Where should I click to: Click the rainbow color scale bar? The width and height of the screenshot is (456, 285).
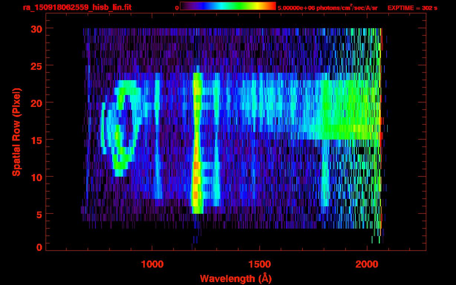(228, 6)
